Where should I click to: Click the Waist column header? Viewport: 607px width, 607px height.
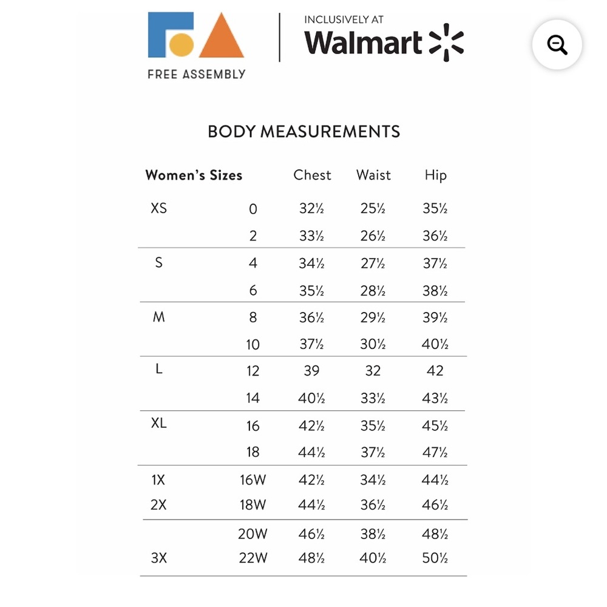pyautogui.click(x=373, y=175)
